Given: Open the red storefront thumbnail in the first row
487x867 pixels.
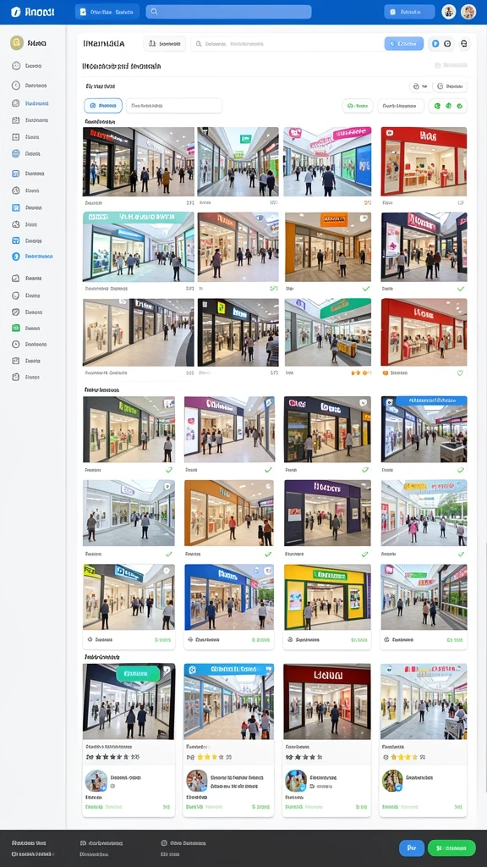Looking at the screenshot, I should [424, 162].
